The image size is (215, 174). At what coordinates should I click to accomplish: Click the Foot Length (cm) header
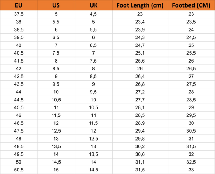[x=140, y=5]
